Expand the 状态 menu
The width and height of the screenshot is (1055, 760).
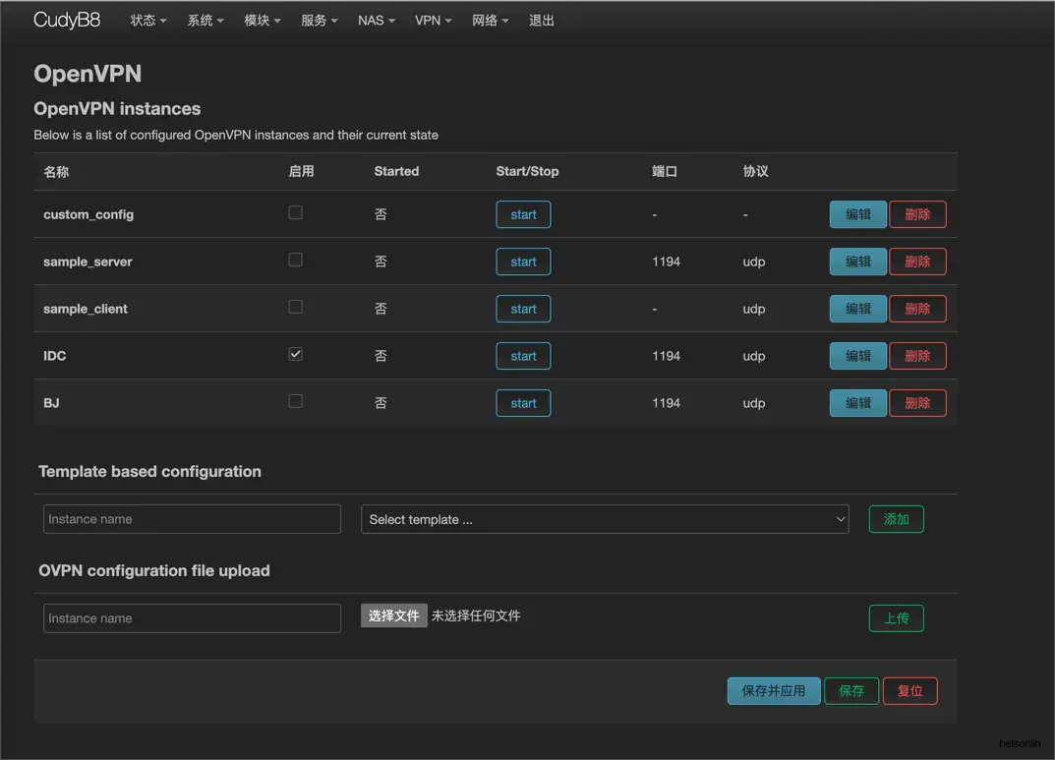coord(148,20)
